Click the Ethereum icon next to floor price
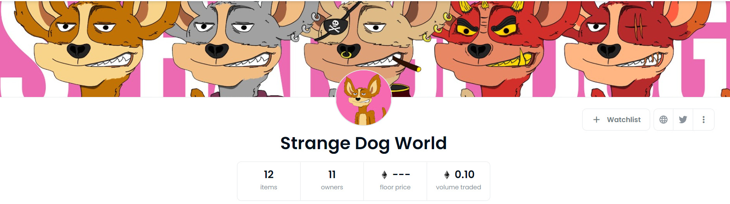 (384, 175)
